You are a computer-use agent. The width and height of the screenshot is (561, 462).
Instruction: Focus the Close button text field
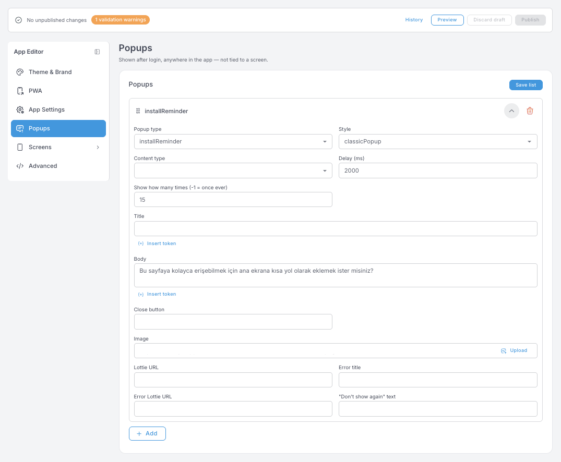(x=233, y=322)
